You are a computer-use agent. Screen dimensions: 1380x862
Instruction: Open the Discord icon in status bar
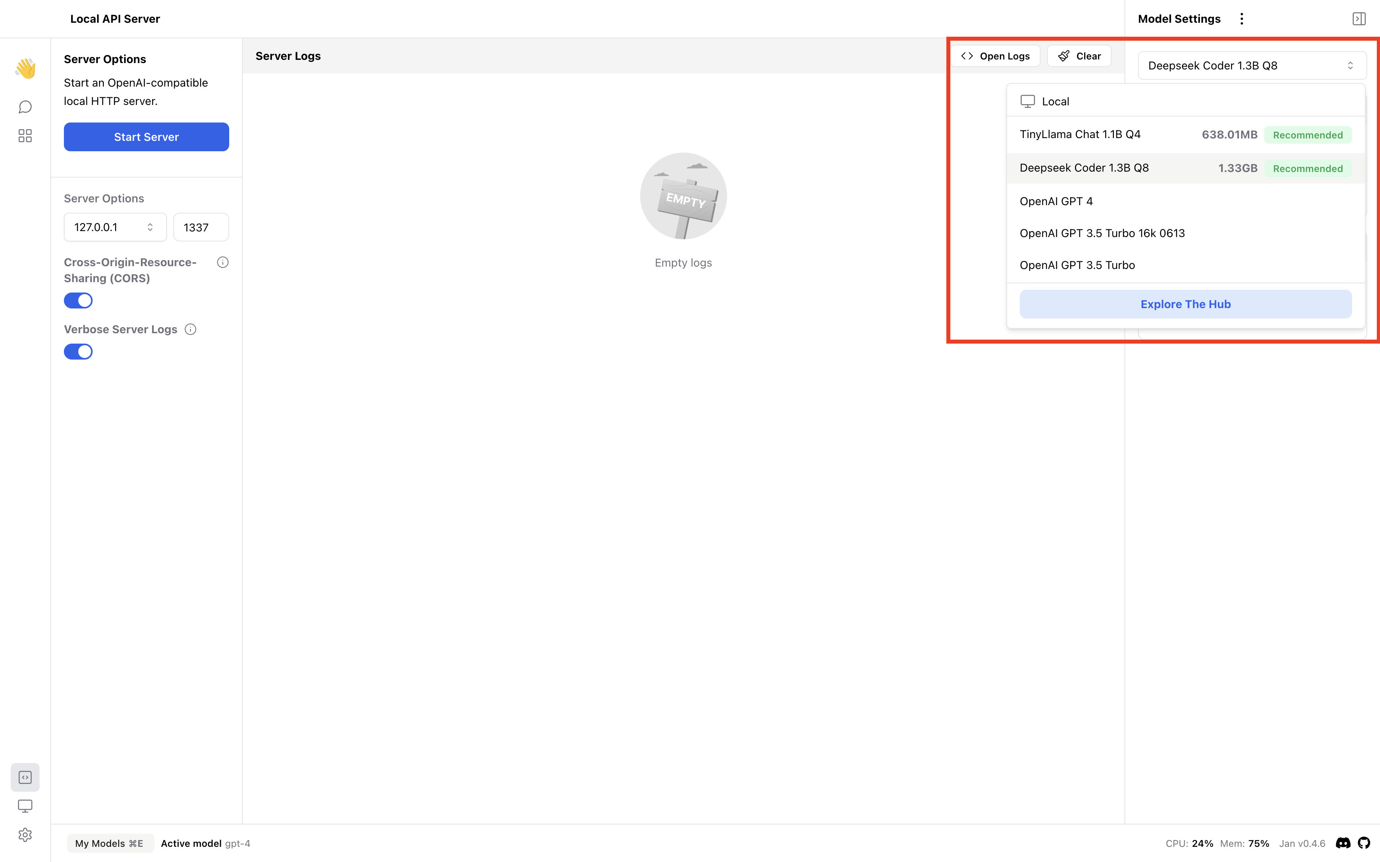click(1343, 843)
